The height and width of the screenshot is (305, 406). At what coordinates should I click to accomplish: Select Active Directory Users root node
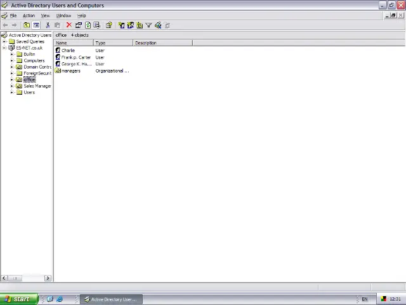click(30, 35)
